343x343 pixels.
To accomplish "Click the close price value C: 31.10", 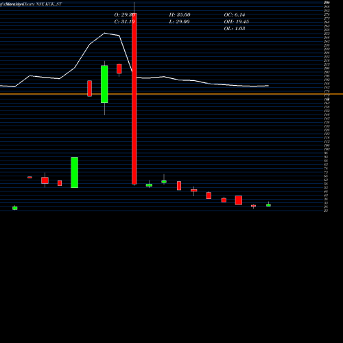I will (124, 22).
